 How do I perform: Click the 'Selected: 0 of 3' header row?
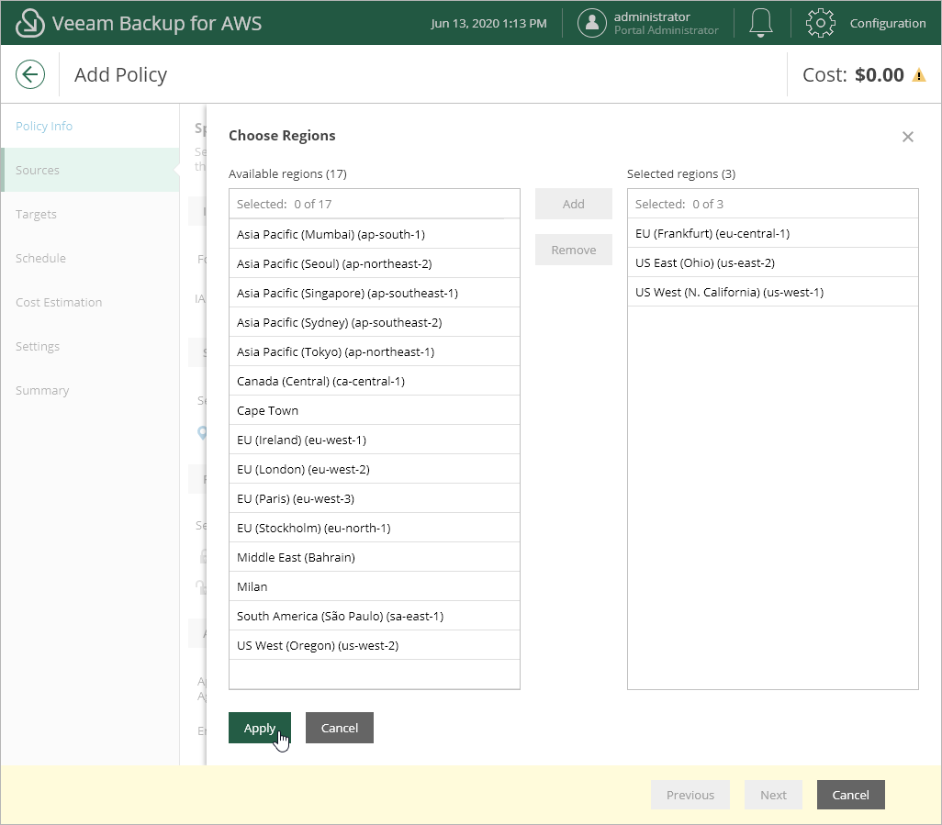click(772, 204)
